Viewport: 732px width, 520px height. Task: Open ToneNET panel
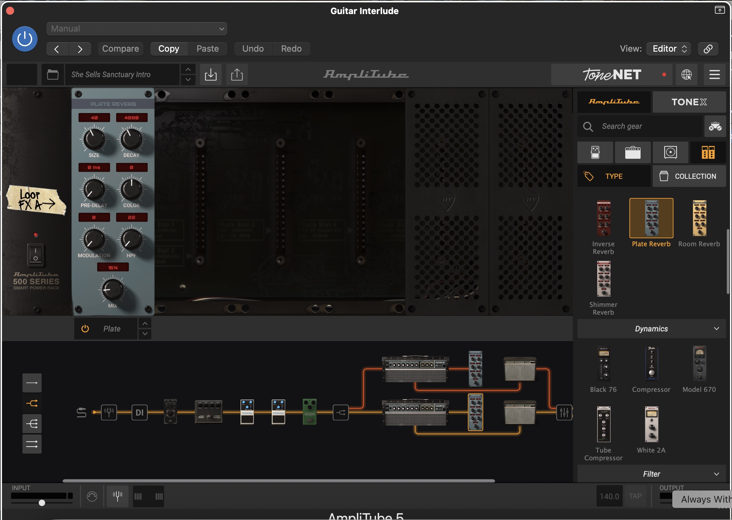[612, 74]
